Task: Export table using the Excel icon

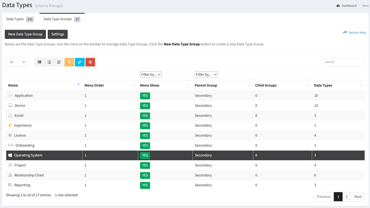Action: click(49, 62)
